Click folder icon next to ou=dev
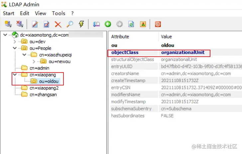This screenshot has height=154, width=242. [24, 41]
